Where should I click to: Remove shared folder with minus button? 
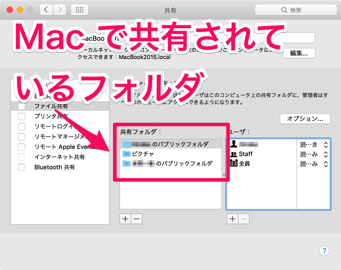[x=137, y=219]
